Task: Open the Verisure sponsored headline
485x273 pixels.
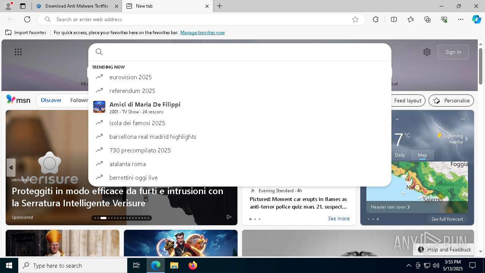Action: point(117,197)
